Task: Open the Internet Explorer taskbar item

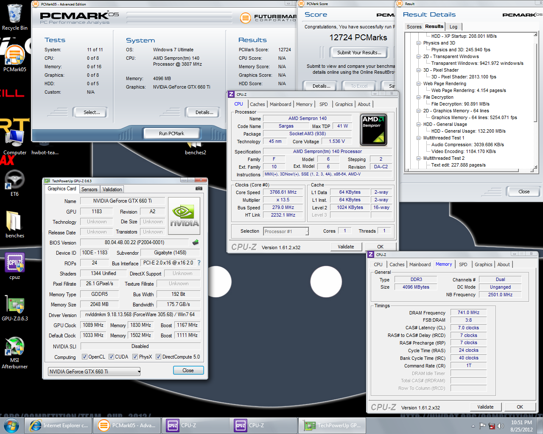Action: click(x=58, y=426)
